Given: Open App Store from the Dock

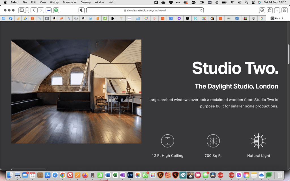Looking at the screenshot, I should [x=48, y=175].
